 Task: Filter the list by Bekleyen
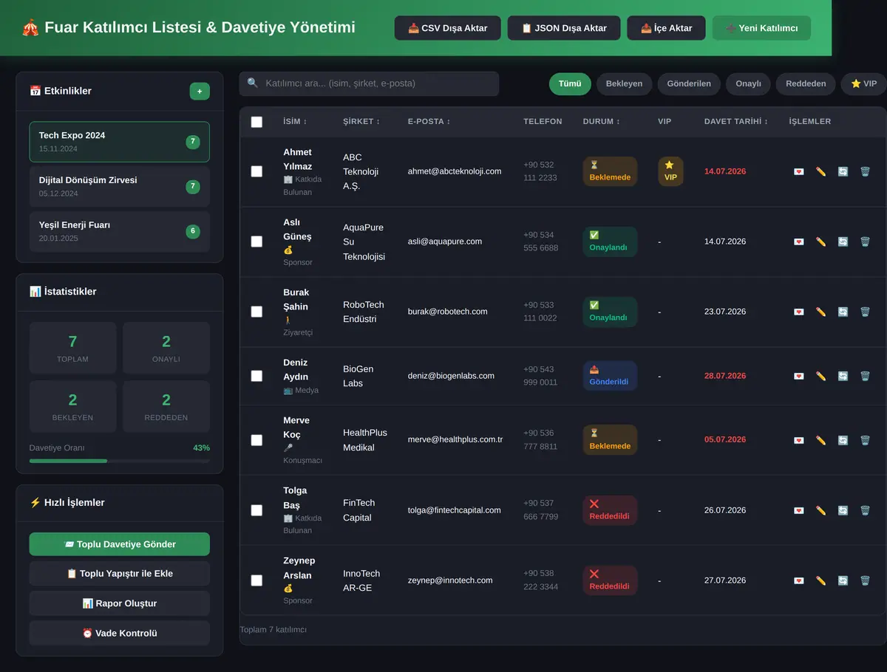pyautogui.click(x=625, y=83)
